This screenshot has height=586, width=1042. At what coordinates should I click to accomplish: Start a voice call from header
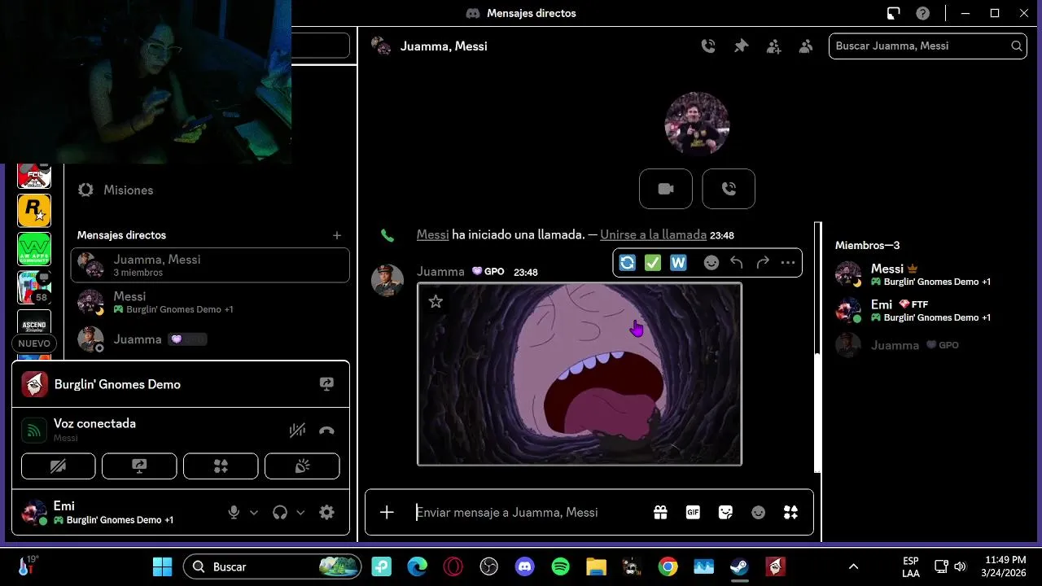click(708, 46)
